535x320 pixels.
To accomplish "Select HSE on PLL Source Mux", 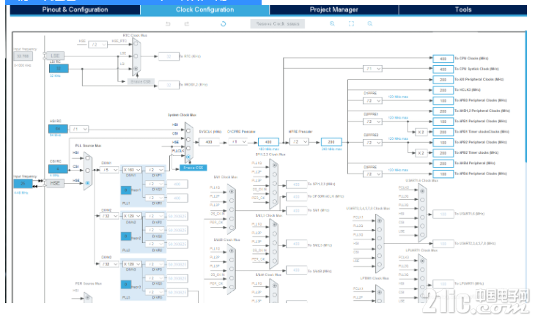I will (x=88, y=183).
